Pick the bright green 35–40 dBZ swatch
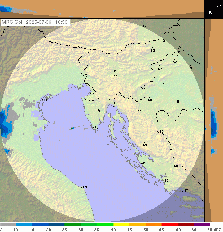The height and width of the screenshot is (232, 223). [x=105, y=225]
